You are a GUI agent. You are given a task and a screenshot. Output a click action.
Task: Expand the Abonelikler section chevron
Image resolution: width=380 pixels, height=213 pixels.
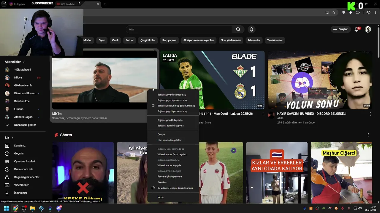pyautogui.click(x=24, y=62)
